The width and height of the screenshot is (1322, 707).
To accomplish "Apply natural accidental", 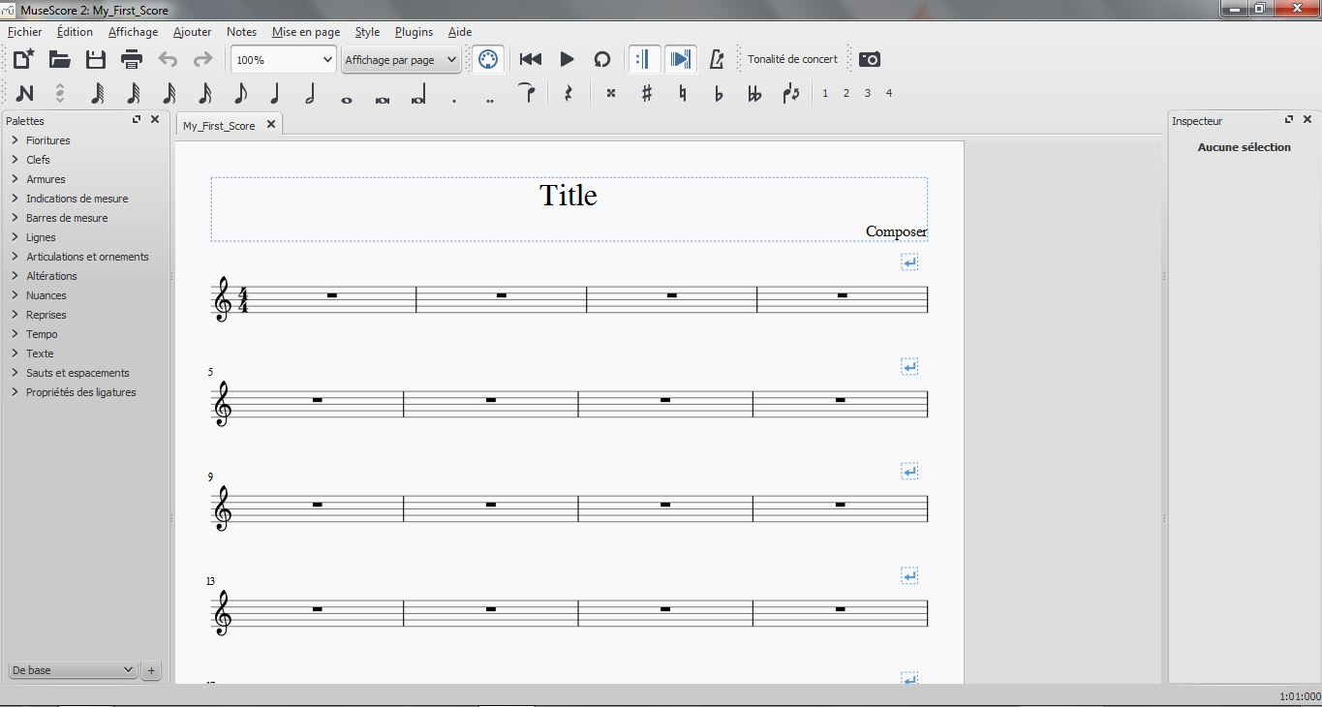I will click(x=683, y=94).
